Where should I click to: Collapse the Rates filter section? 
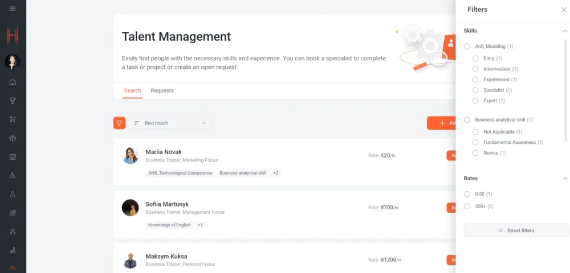coord(565,179)
